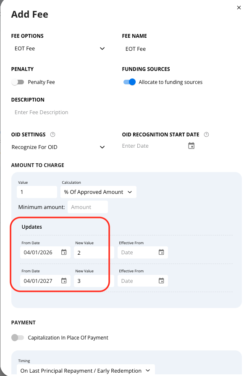This screenshot has height=376, width=244.
Task: Enable Capitalization In Place Of Payment
Action: 18,337
